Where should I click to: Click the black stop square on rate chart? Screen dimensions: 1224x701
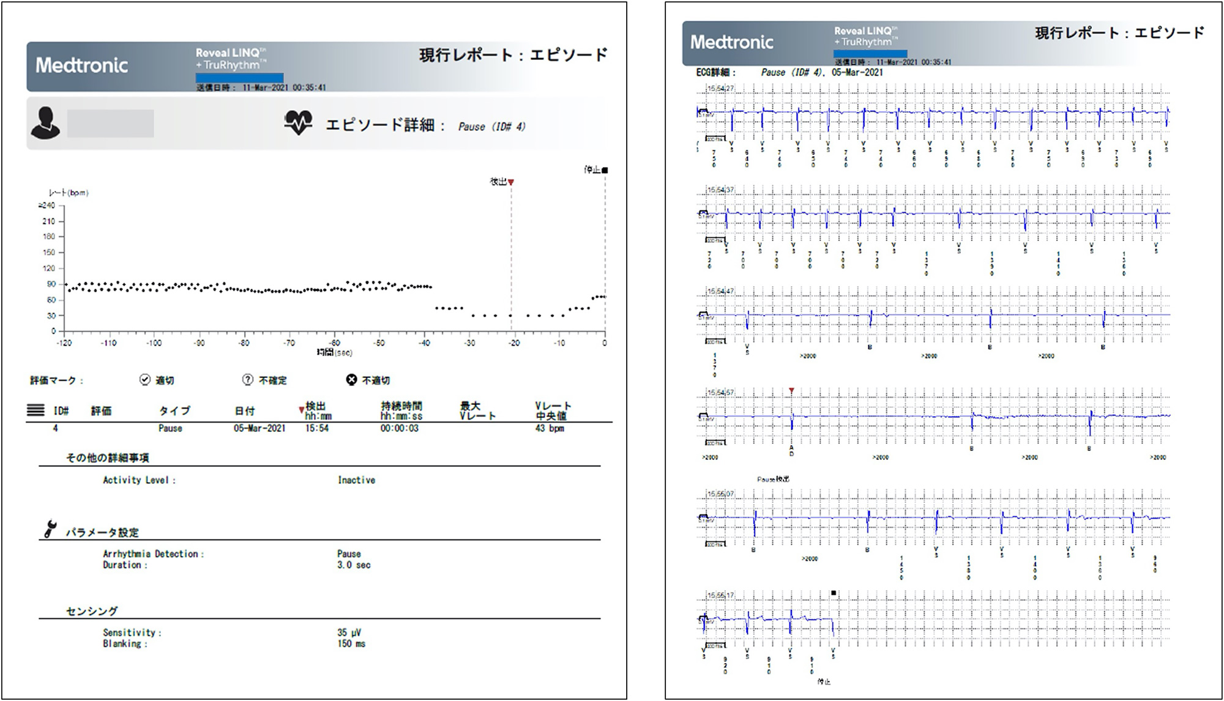605,170
